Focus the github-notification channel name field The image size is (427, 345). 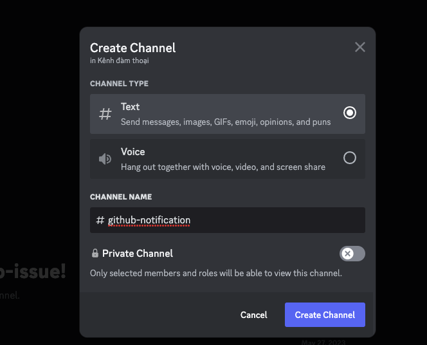click(232, 220)
